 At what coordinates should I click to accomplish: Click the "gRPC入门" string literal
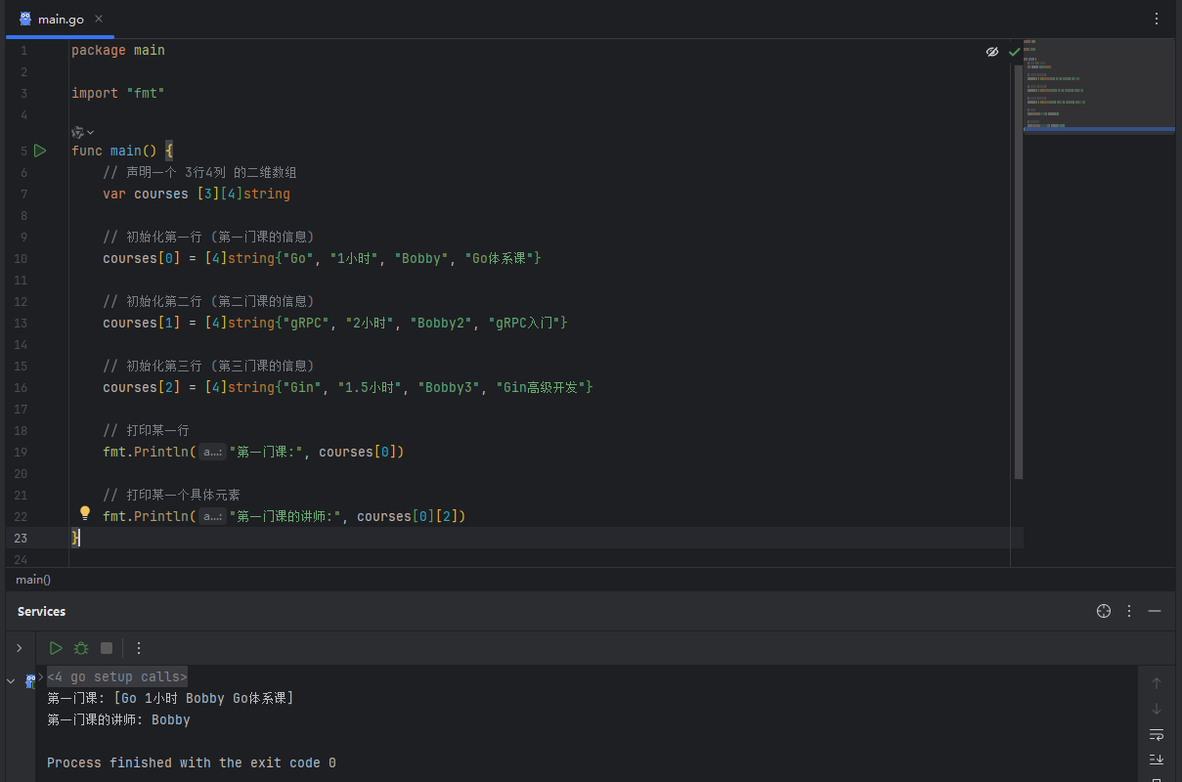tap(524, 323)
